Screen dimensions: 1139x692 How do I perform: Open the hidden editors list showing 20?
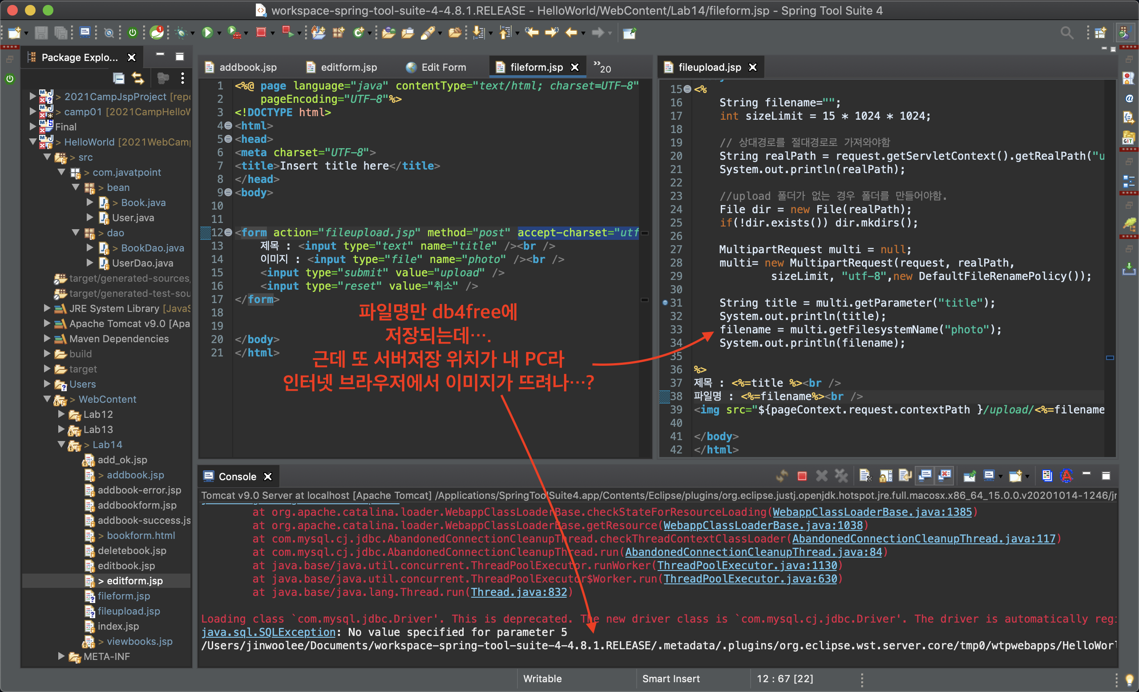[602, 68]
